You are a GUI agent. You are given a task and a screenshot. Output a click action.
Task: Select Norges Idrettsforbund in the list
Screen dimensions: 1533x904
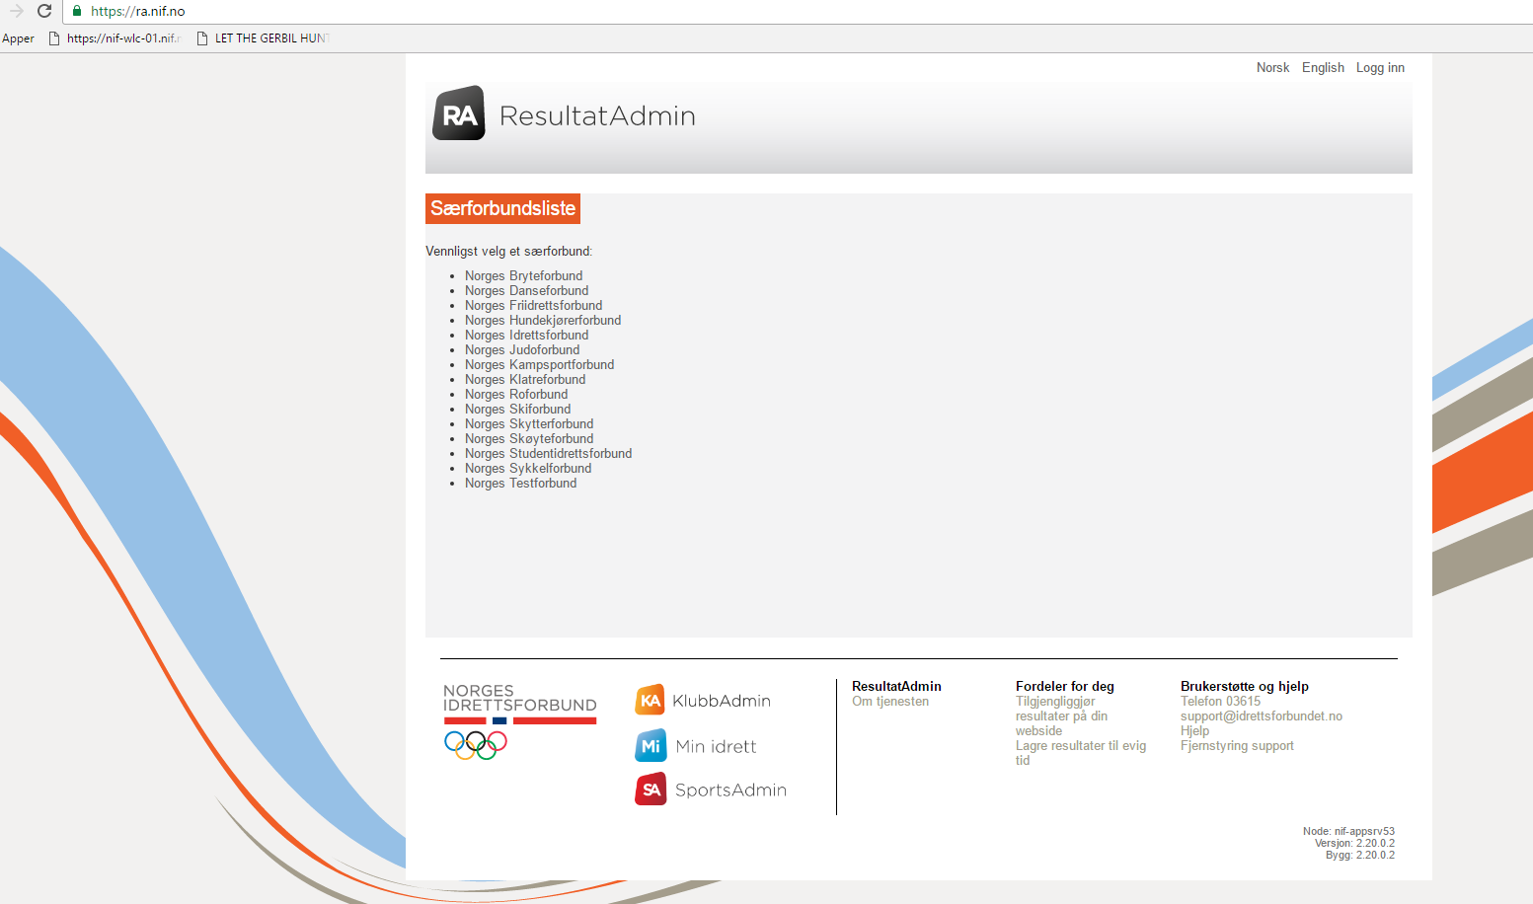click(526, 335)
